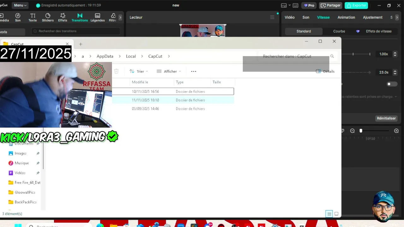Expand the layout dropdown arrow
The width and height of the screenshot is (404, 227).
point(289,5)
